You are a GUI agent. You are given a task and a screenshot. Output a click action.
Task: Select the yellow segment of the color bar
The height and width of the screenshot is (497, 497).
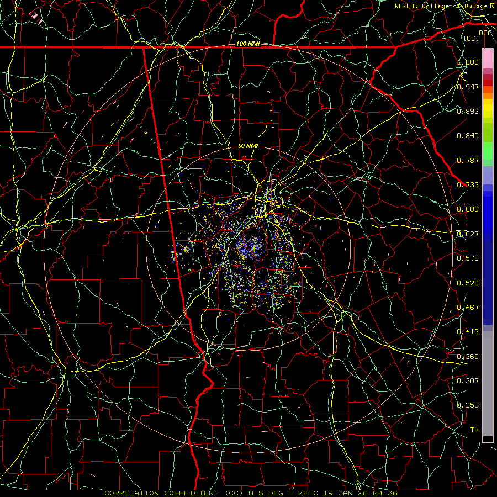(x=488, y=108)
